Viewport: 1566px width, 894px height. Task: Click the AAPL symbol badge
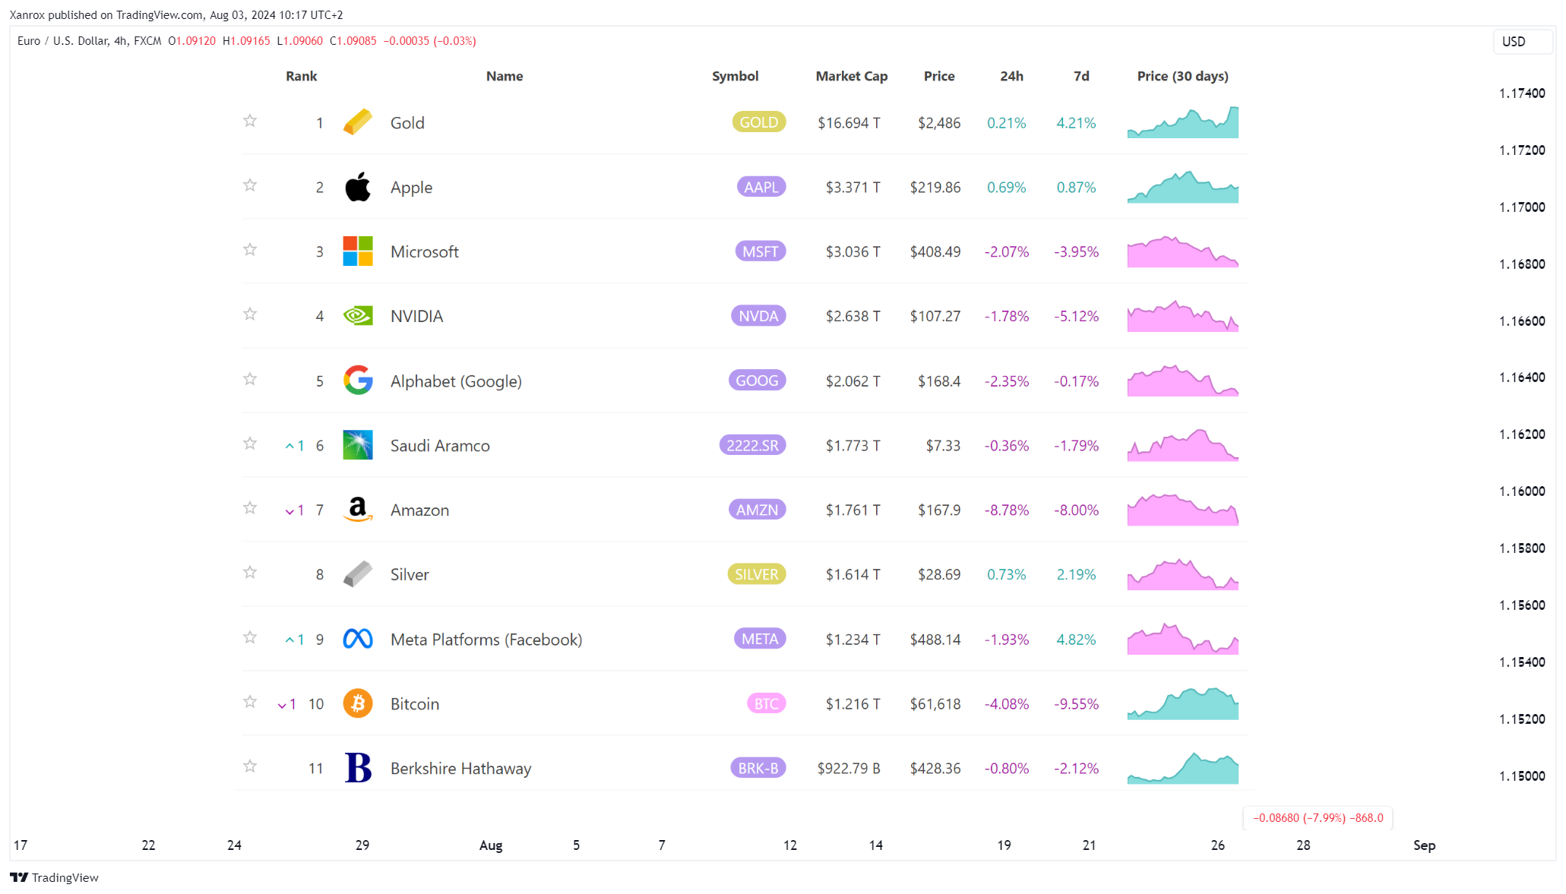coord(761,187)
